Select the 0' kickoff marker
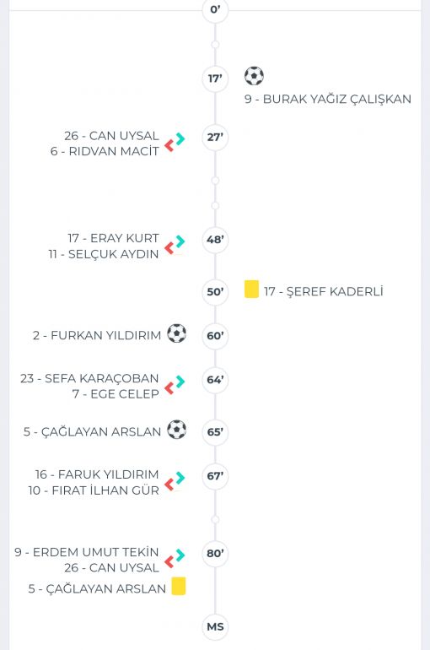The height and width of the screenshot is (650, 430). pyautogui.click(x=215, y=9)
